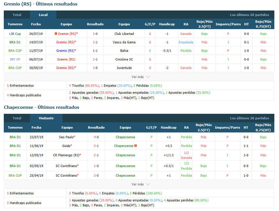This screenshot has height=211, width=279.
Task: Click '5 Pérdidas (100.00%)' summary text
Action: pos(146,193)
